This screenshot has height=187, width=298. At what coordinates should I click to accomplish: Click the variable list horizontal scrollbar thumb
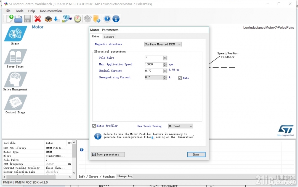31,177
